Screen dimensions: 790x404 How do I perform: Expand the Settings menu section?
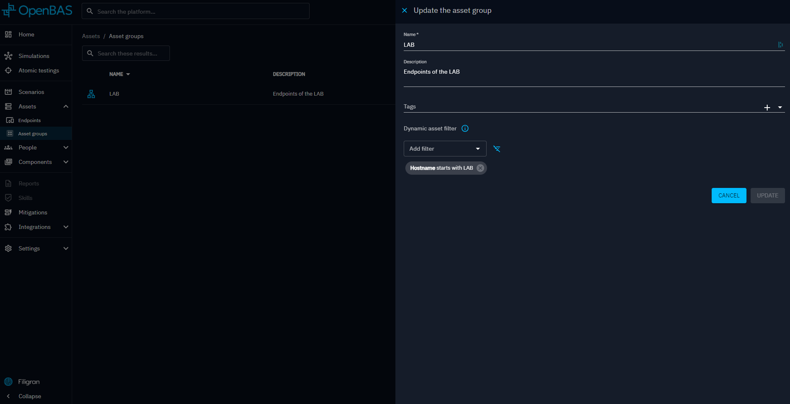tap(66, 248)
